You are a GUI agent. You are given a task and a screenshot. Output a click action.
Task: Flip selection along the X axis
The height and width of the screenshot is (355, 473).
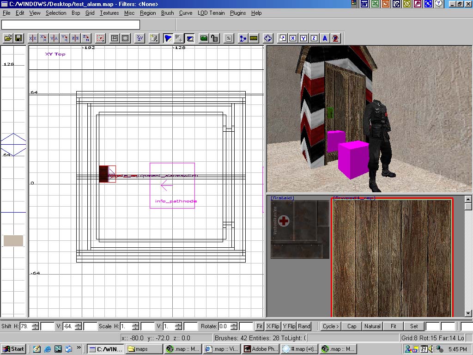pyautogui.click(x=33, y=38)
